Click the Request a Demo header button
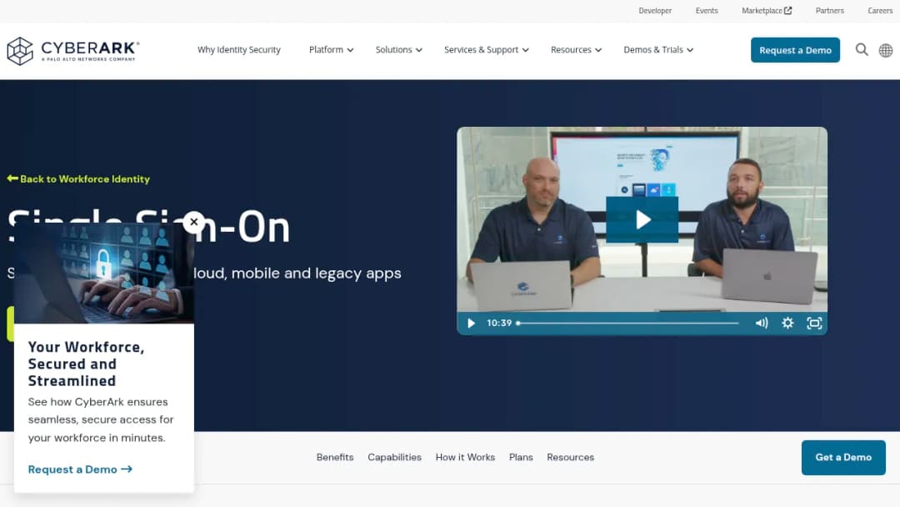The width and height of the screenshot is (900, 507). click(x=795, y=50)
